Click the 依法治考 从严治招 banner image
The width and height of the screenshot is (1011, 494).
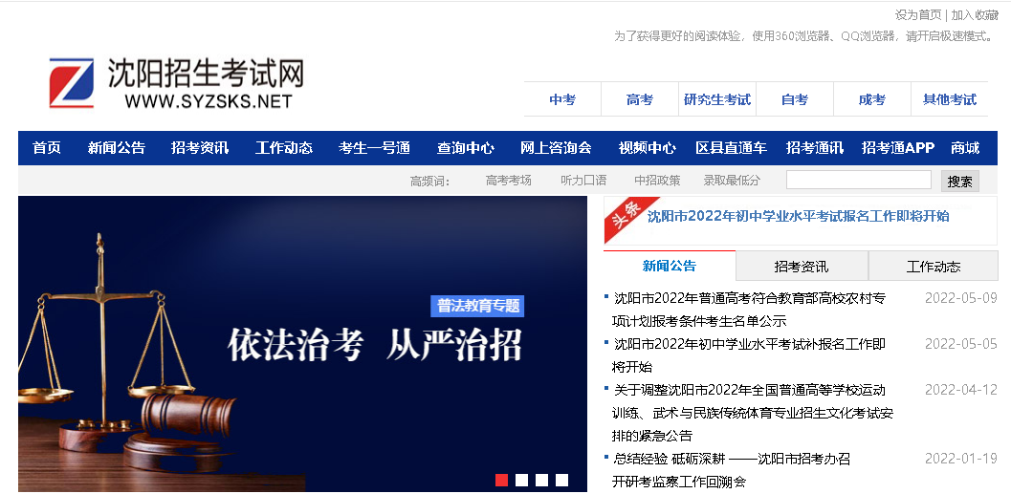click(302, 344)
